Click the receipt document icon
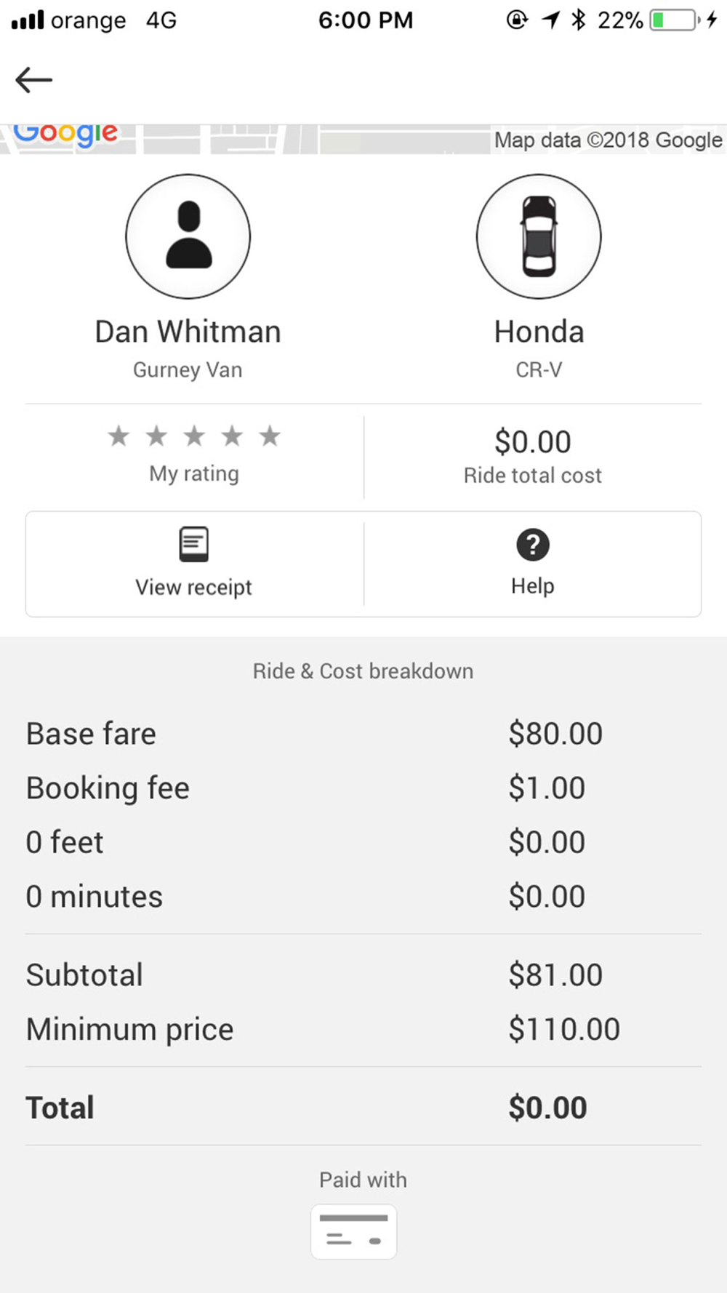Viewport: 727px width, 1293px height. tap(193, 544)
